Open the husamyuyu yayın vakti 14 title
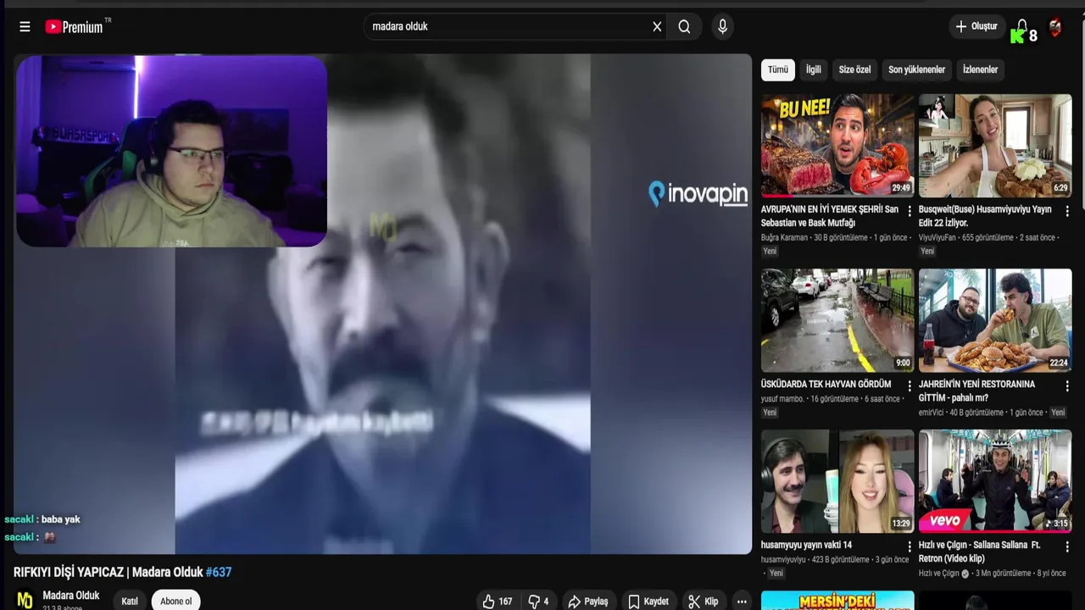The width and height of the screenshot is (1085, 610). 806,545
